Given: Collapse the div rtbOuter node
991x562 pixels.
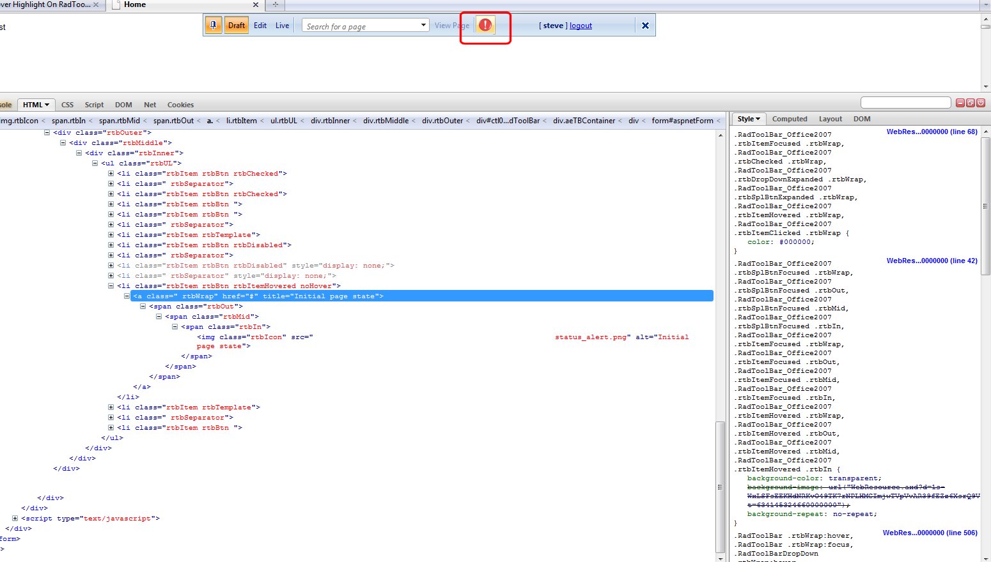Looking at the screenshot, I should [47, 133].
